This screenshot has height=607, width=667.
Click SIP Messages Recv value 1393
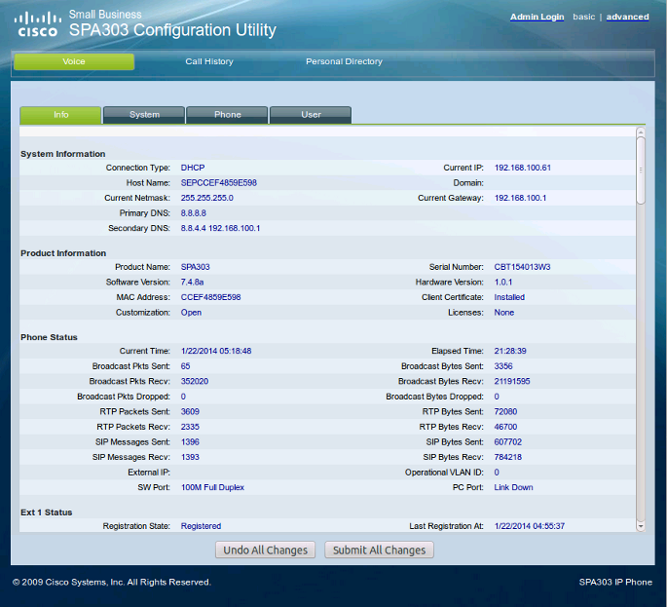click(190, 457)
